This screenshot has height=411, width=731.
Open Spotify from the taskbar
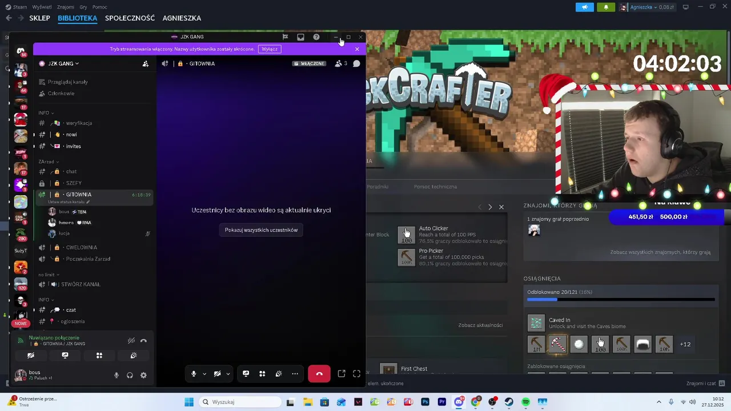pos(525,402)
